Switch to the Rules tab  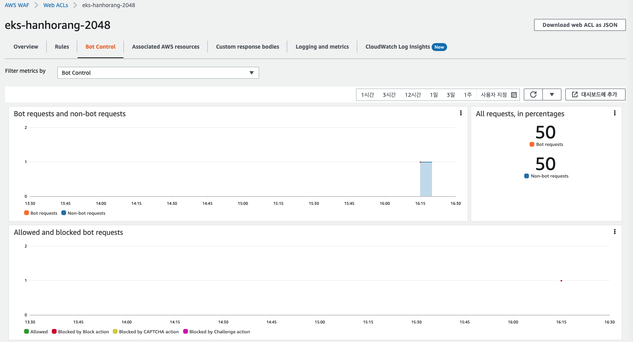[x=62, y=47]
